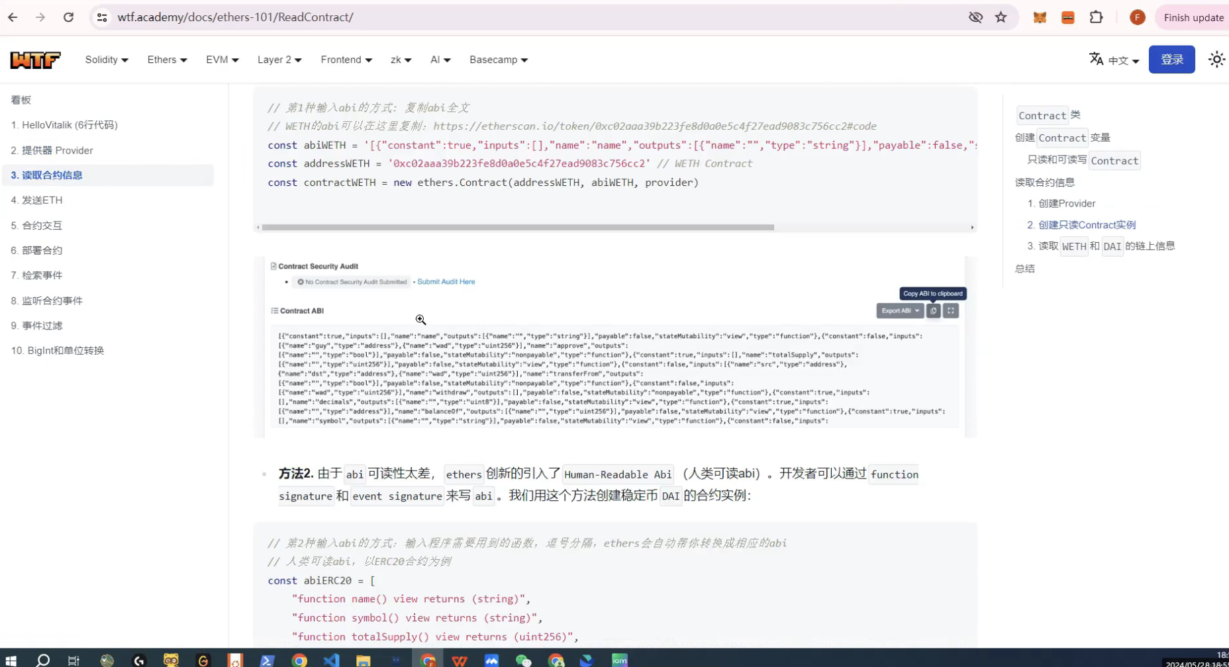Bookmark this page with the star icon
The height and width of the screenshot is (667, 1229).
click(x=1001, y=17)
